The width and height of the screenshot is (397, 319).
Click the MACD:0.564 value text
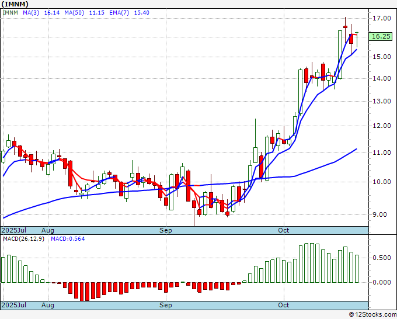pyautogui.click(x=68, y=239)
